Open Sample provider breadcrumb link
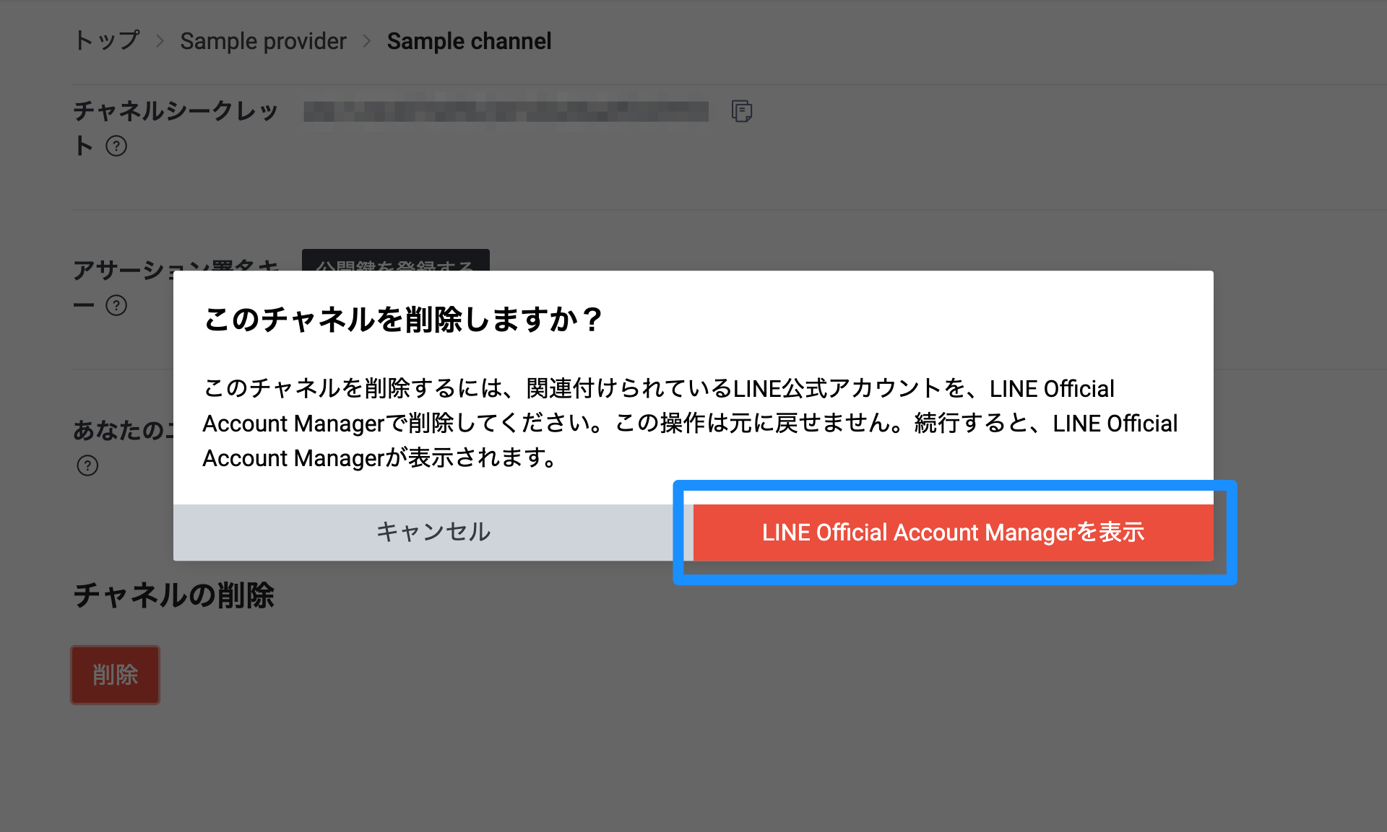The image size is (1387, 832). (x=263, y=41)
